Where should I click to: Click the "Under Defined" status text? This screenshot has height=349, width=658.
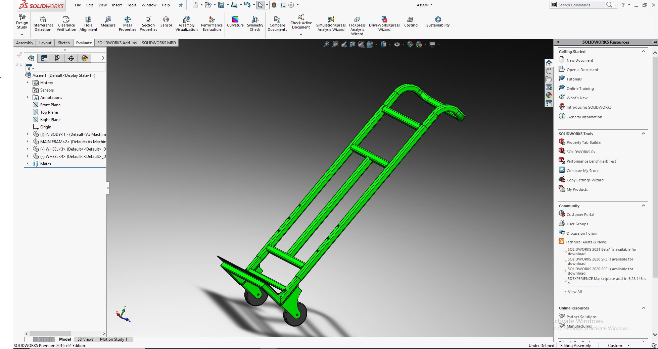tap(541, 346)
